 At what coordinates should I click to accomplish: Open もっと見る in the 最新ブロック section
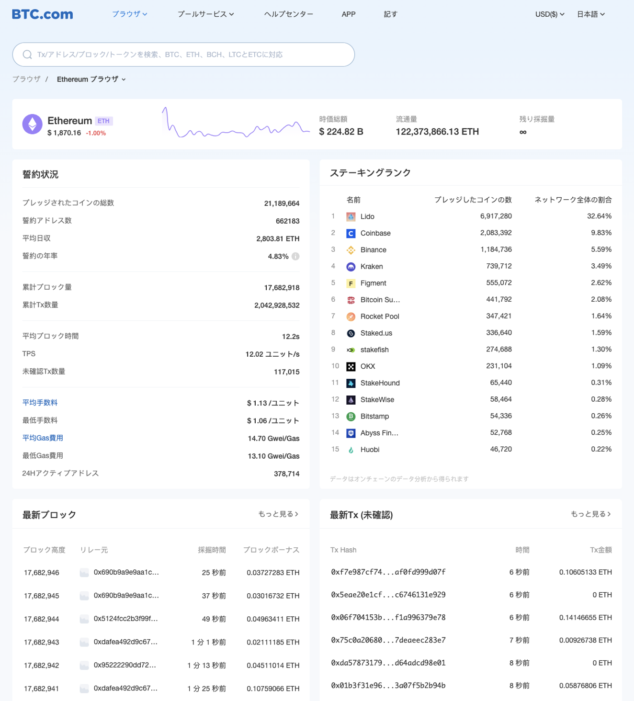click(278, 514)
